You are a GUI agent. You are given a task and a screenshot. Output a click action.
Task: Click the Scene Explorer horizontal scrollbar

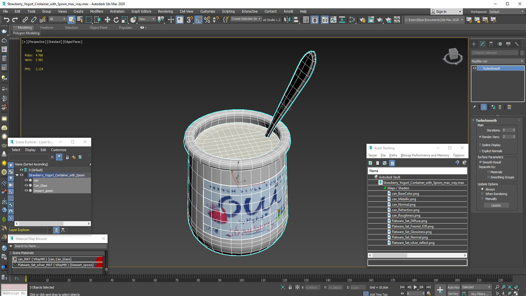tap(41, 224)
